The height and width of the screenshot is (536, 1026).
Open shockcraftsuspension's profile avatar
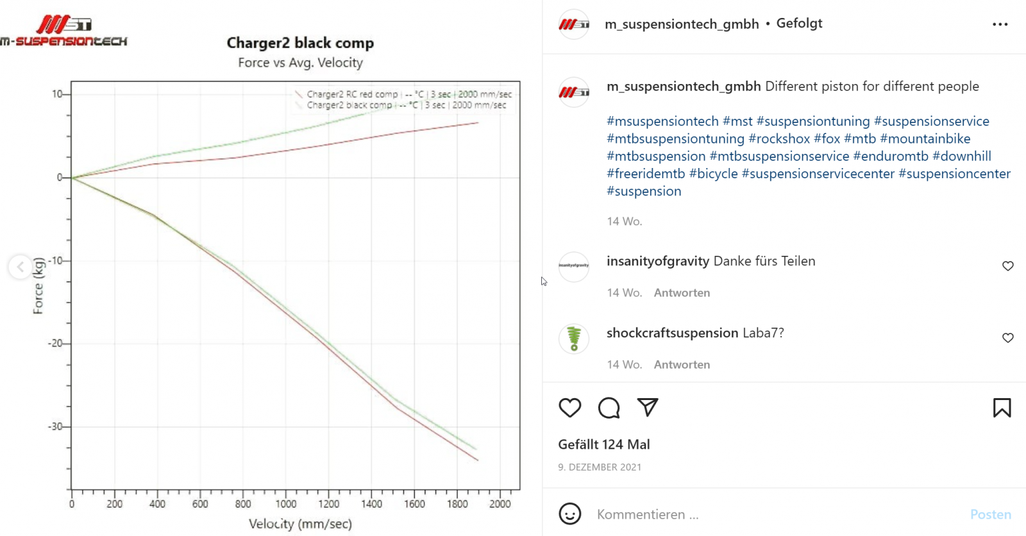point(574,338)
